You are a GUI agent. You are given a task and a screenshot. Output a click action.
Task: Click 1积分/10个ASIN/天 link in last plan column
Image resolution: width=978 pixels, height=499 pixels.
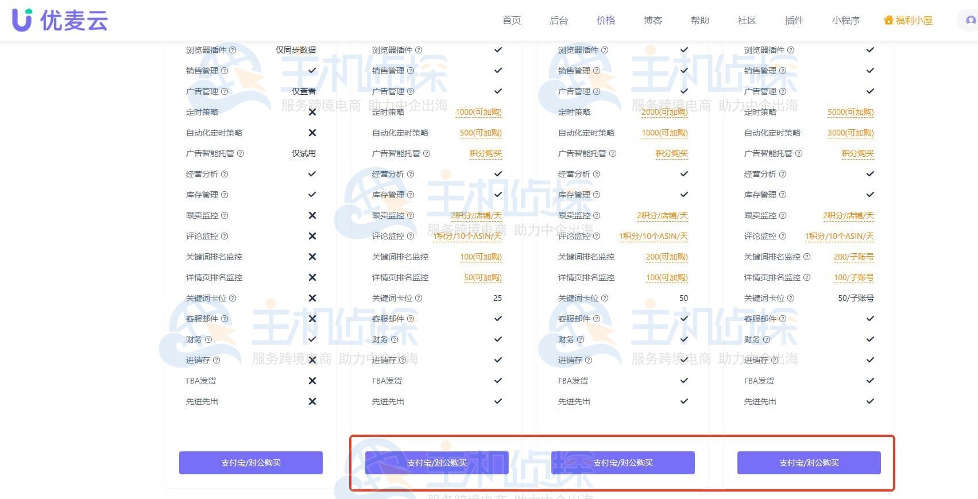coord(840,236)
